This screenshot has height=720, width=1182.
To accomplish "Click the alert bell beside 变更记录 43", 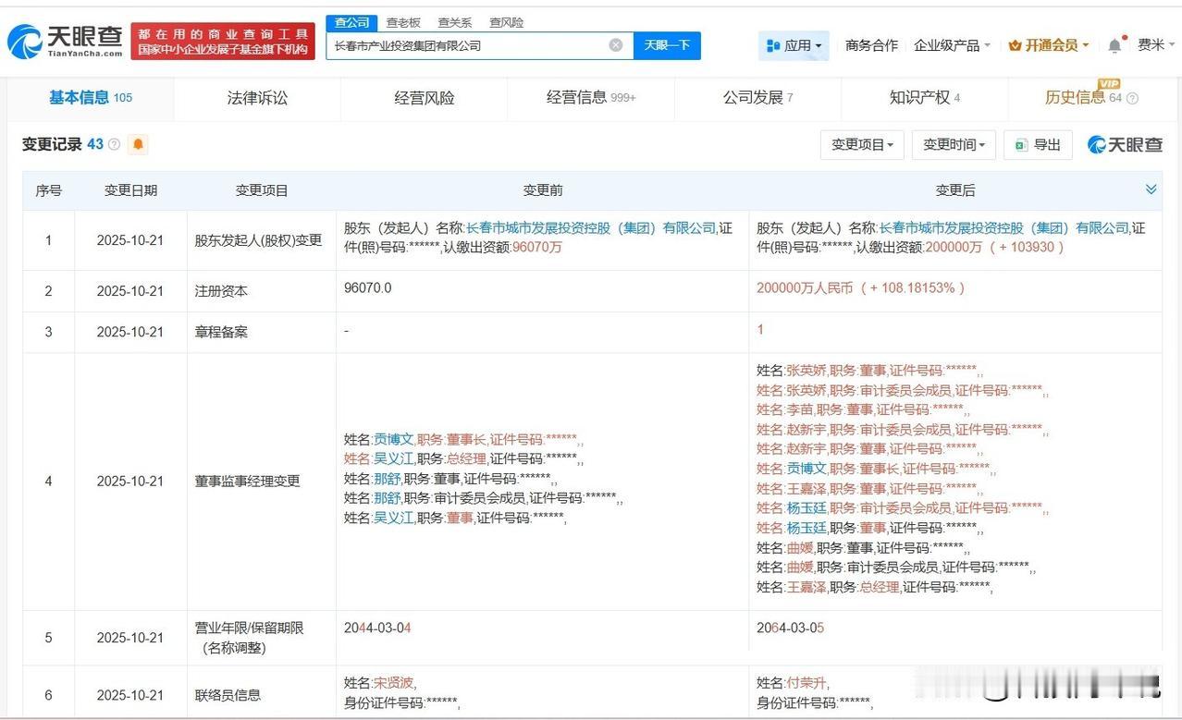I will click(x=139, y=144).
